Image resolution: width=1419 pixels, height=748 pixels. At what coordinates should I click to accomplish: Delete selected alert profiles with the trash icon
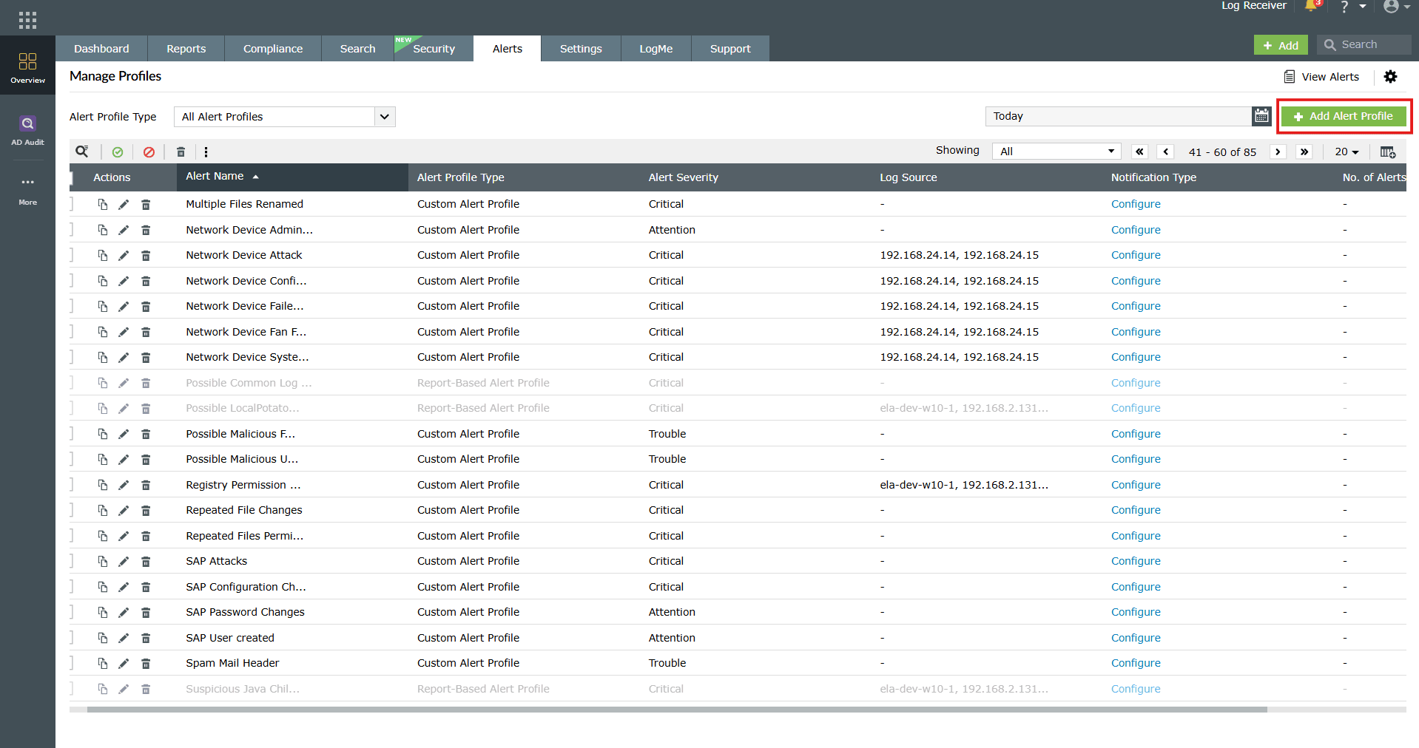click(181, 152)
